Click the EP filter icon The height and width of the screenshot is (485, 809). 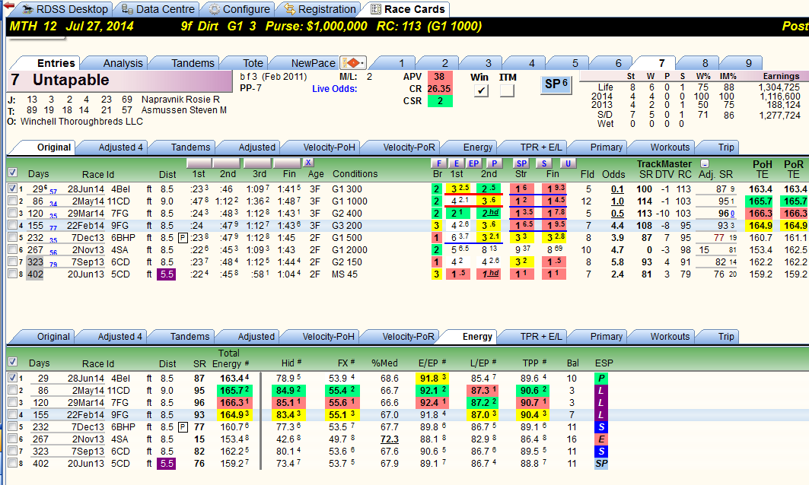point(473,163)
